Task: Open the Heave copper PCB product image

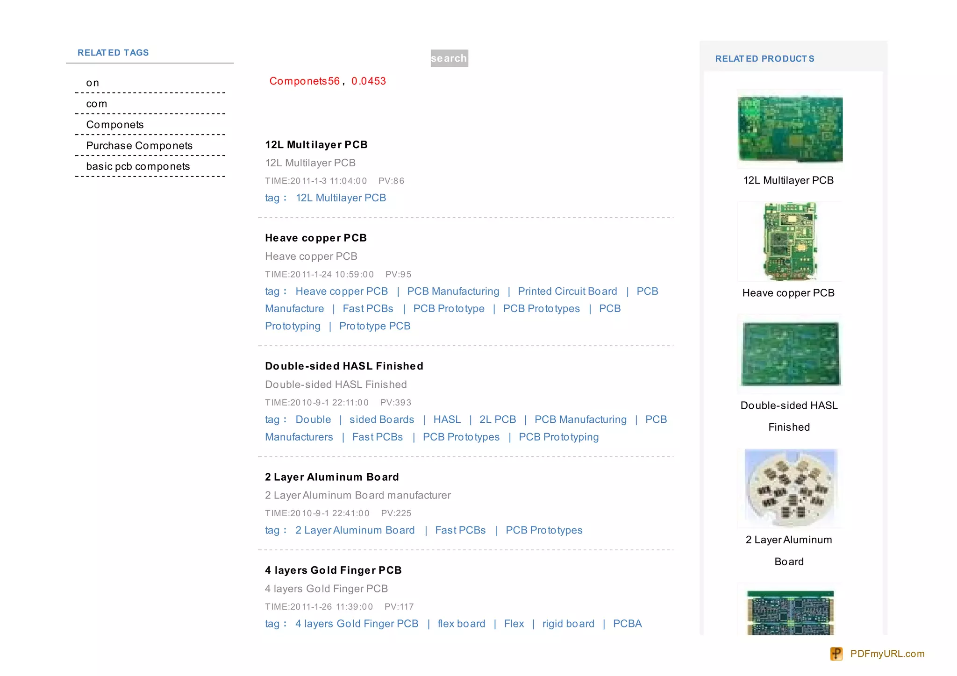Action: click(x=790, y=241)
